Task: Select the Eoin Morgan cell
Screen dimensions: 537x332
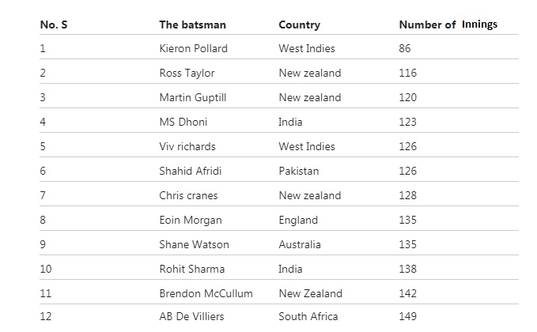Action: [x=191, y=220]
